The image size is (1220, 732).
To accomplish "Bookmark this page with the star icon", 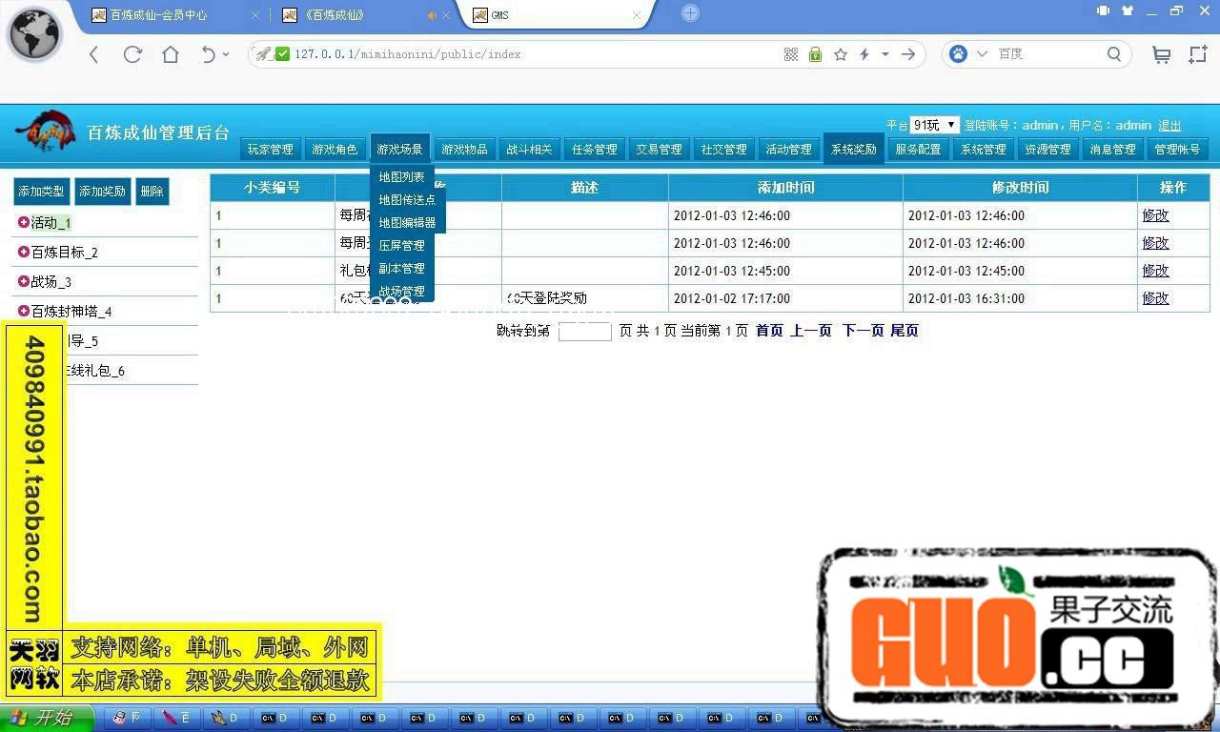I will (841, 54).
